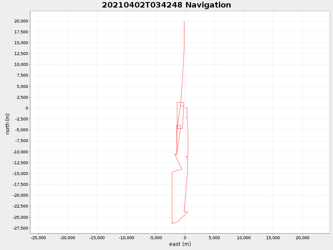The image size is (333, 250).
Task: Click the -27,500 north axis tick label
Action: pyautogui.click(x=20, y=228)
